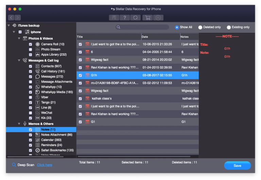Click the save log toolbar icon
Screen dimensions: 261x180
coord(114,18)
